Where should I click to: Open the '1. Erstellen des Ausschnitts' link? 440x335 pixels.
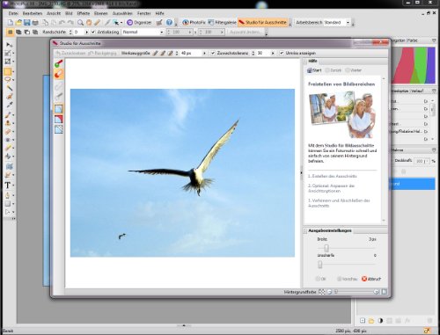click(333, 176)
